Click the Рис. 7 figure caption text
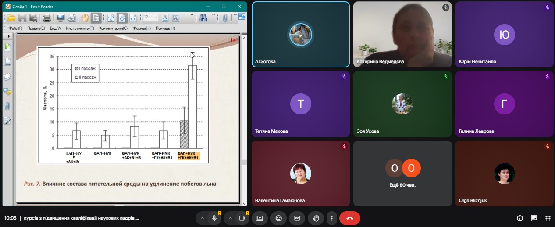This screenshot has height=227, width=555. [120, 184]
